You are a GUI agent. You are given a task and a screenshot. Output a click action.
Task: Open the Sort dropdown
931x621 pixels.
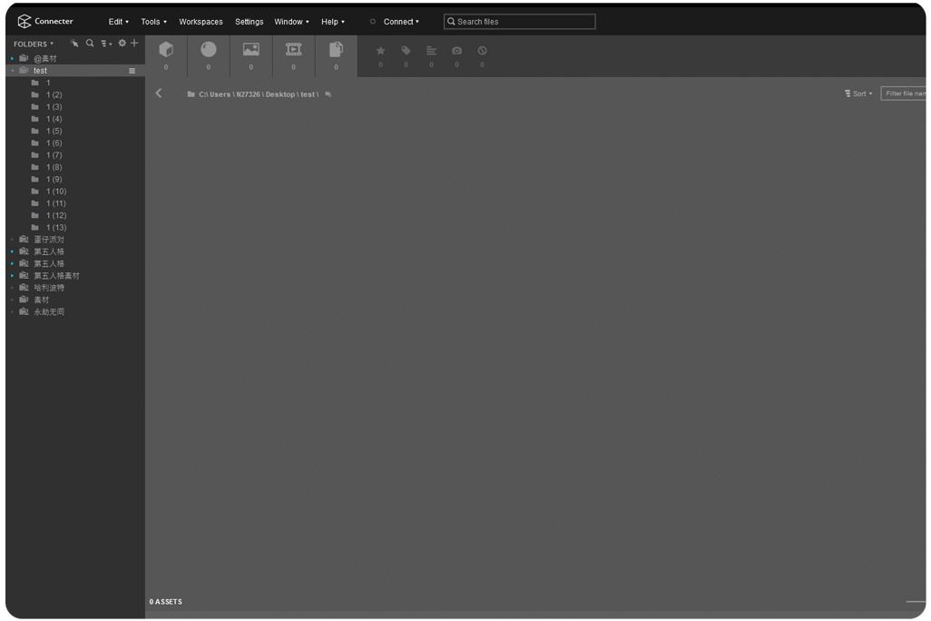(x=858, y=94)
